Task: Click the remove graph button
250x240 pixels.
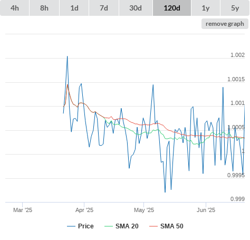Action: click(225, 24)
